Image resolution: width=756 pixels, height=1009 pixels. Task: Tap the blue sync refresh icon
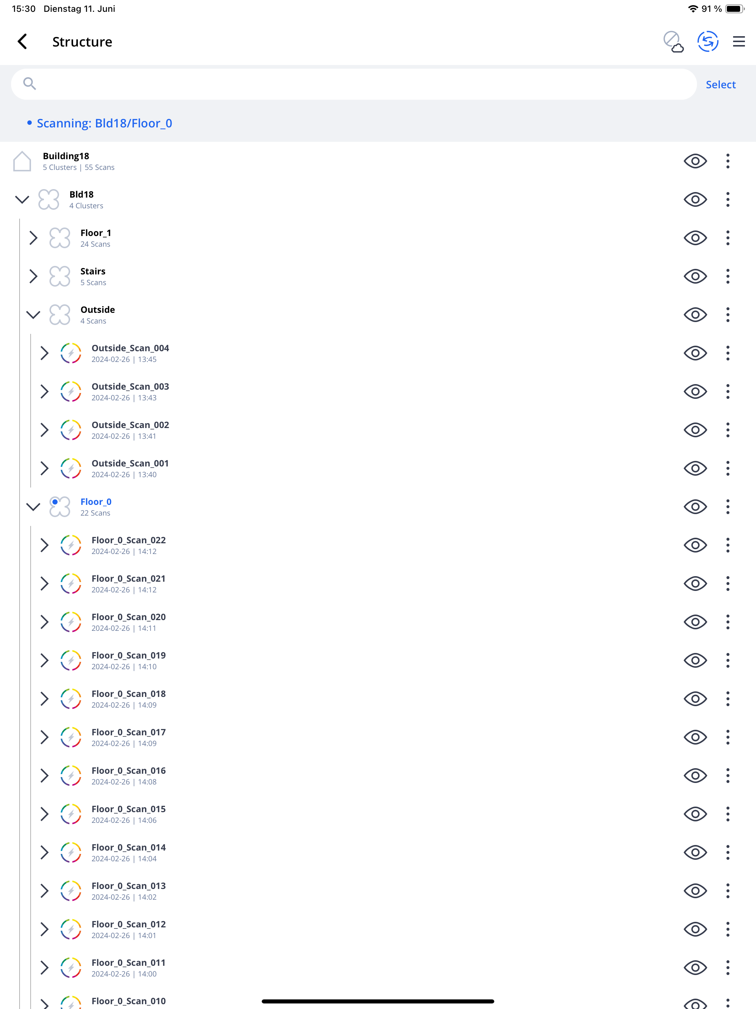click(708, 41)
